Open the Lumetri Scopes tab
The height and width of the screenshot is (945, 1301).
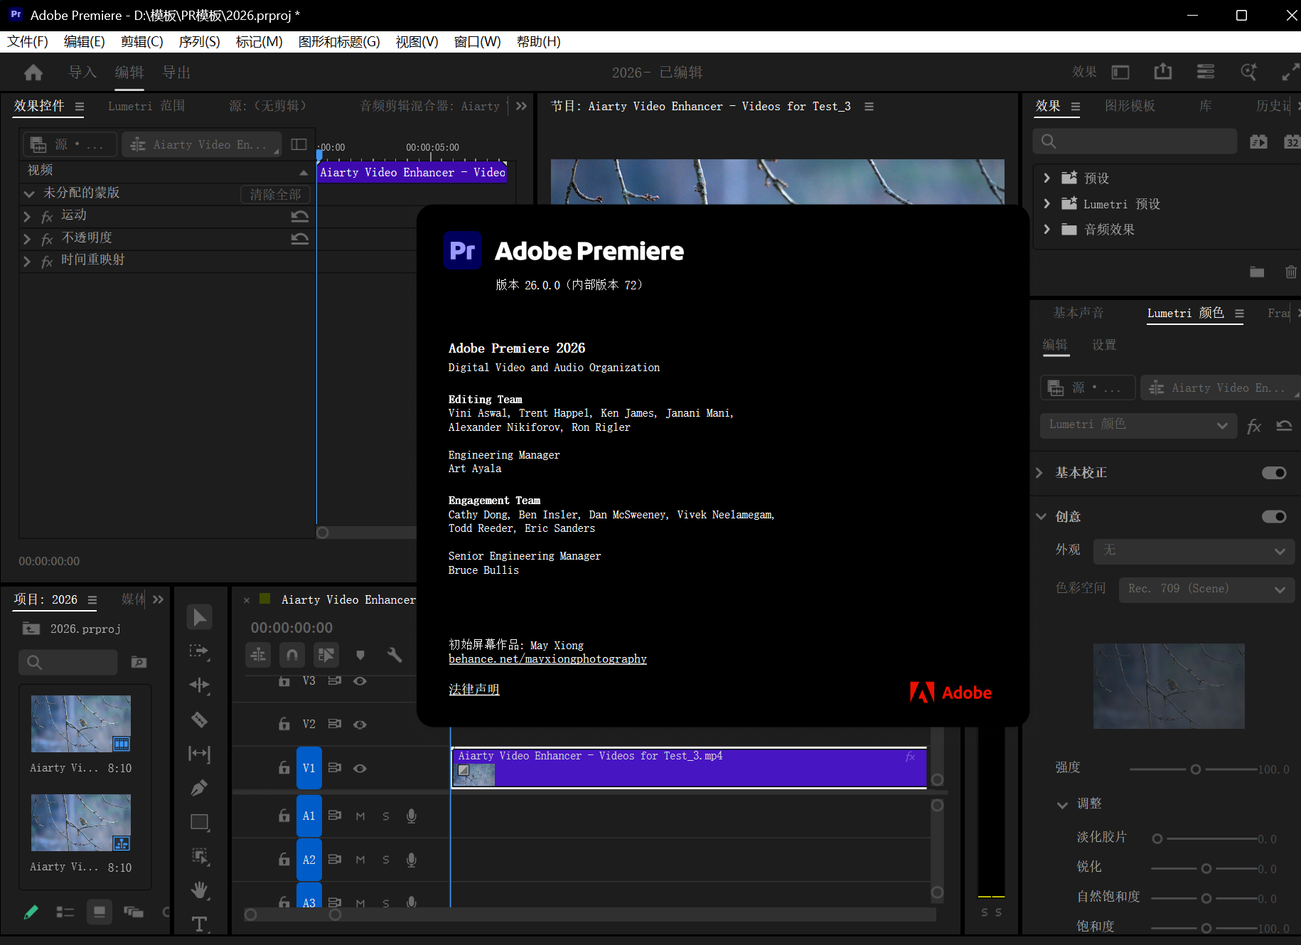(x=146, y=106)
